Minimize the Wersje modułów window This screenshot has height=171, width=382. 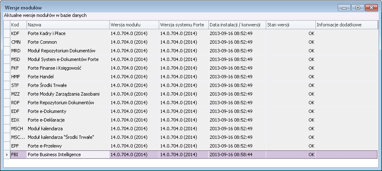click(344, 8)
